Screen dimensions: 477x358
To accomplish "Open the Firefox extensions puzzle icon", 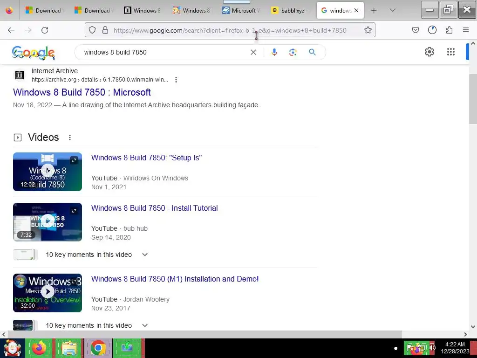I will point(449,30).
